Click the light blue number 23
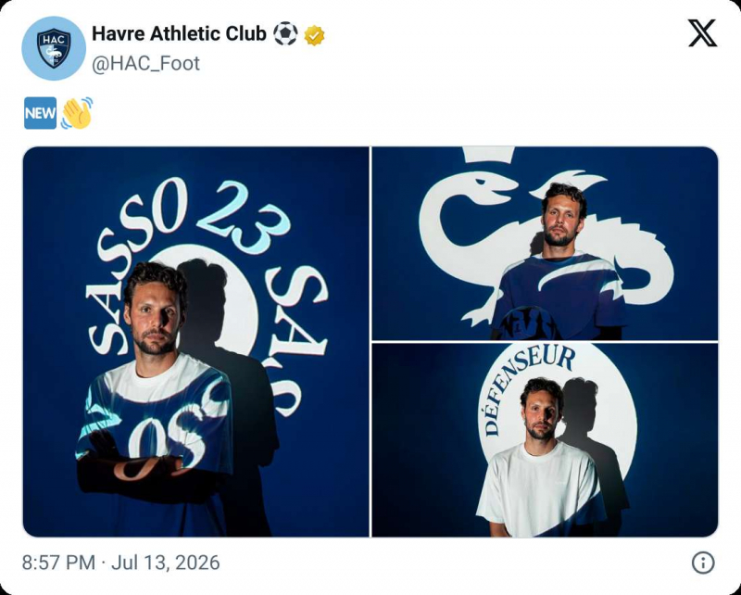This screenshot has width=741, height=595. click(245, 216)
